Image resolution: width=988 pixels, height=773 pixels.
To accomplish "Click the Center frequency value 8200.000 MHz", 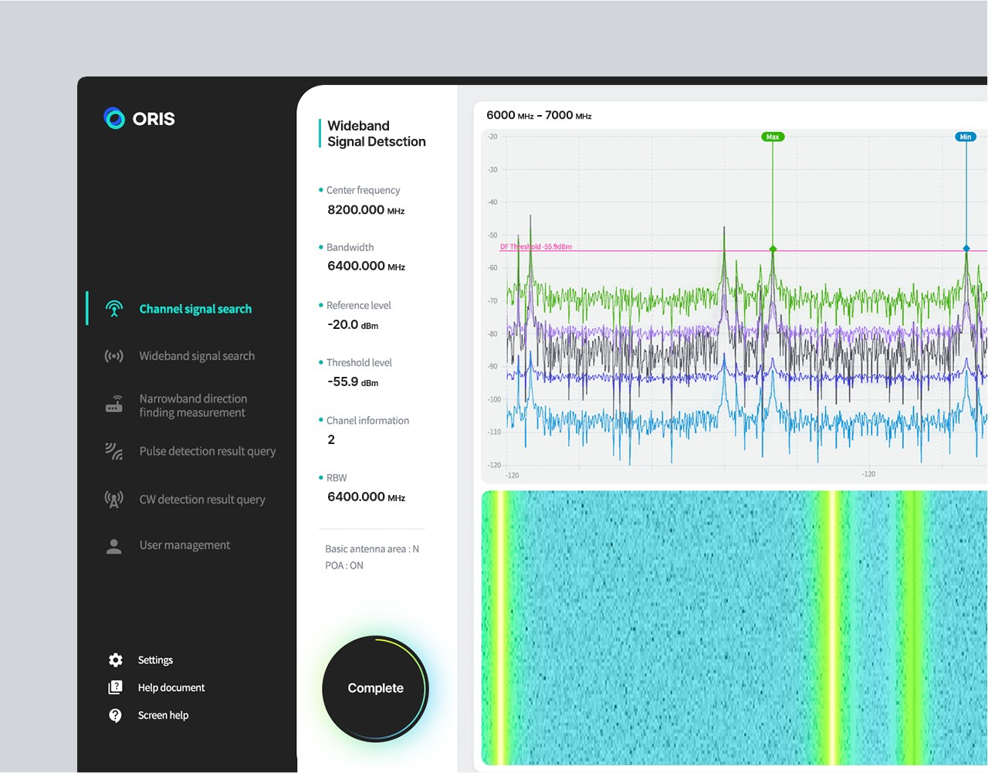I will coord(366,210).
